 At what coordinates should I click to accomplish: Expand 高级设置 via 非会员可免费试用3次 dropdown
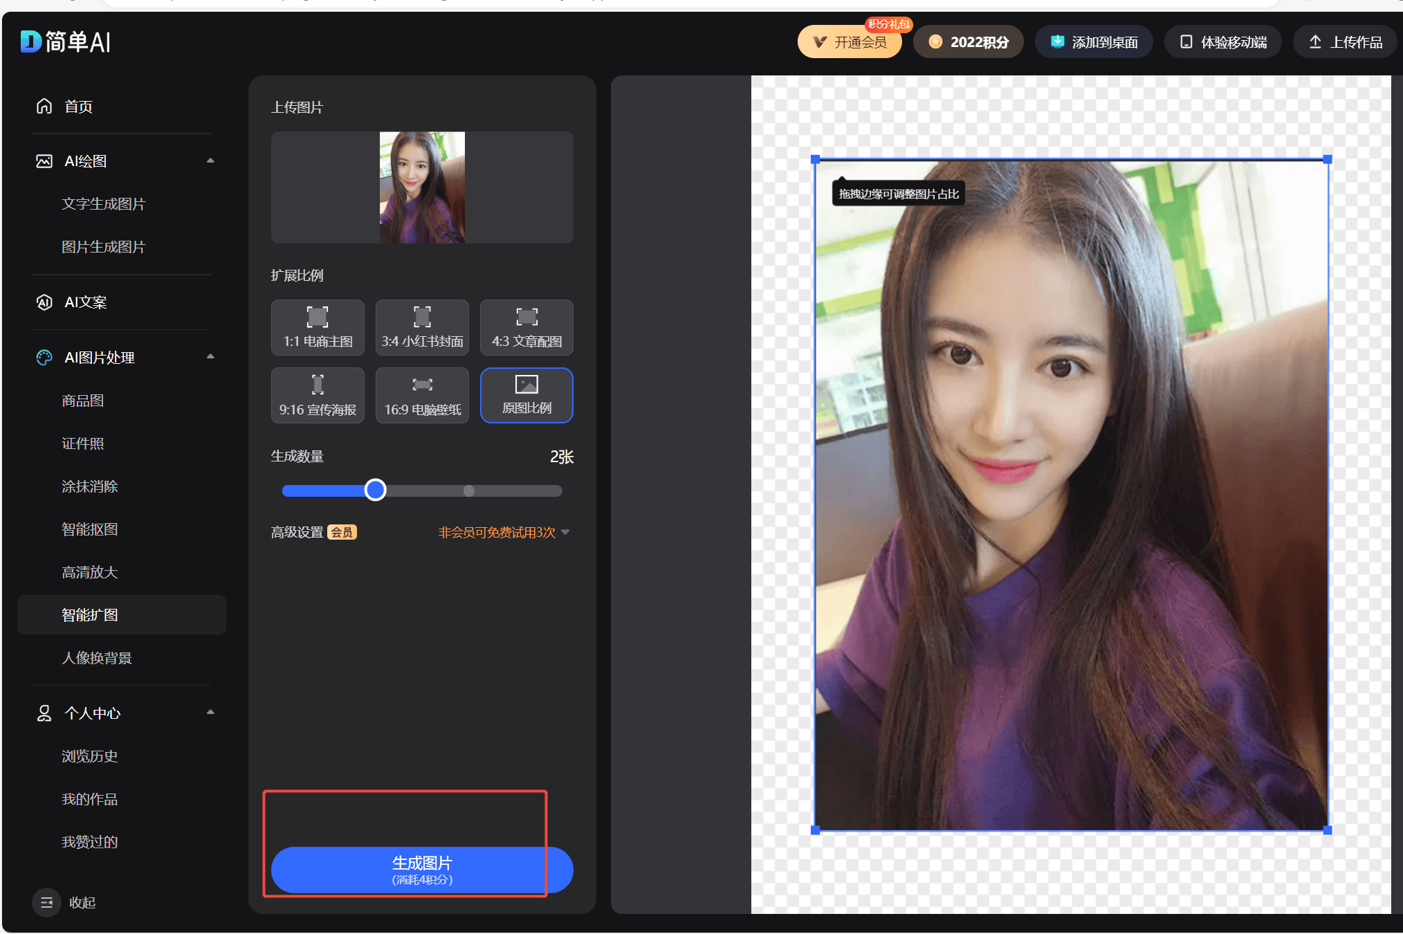click(565, 532)
